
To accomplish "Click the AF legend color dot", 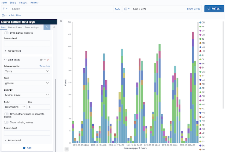I will pyautogui.click(x=200, y=27).
